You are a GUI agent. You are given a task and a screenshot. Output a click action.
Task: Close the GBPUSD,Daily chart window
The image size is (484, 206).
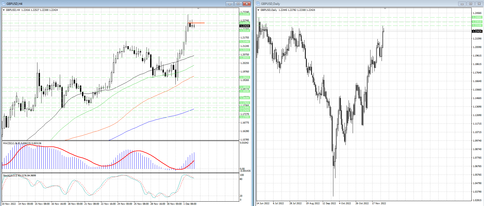(479, 4)
